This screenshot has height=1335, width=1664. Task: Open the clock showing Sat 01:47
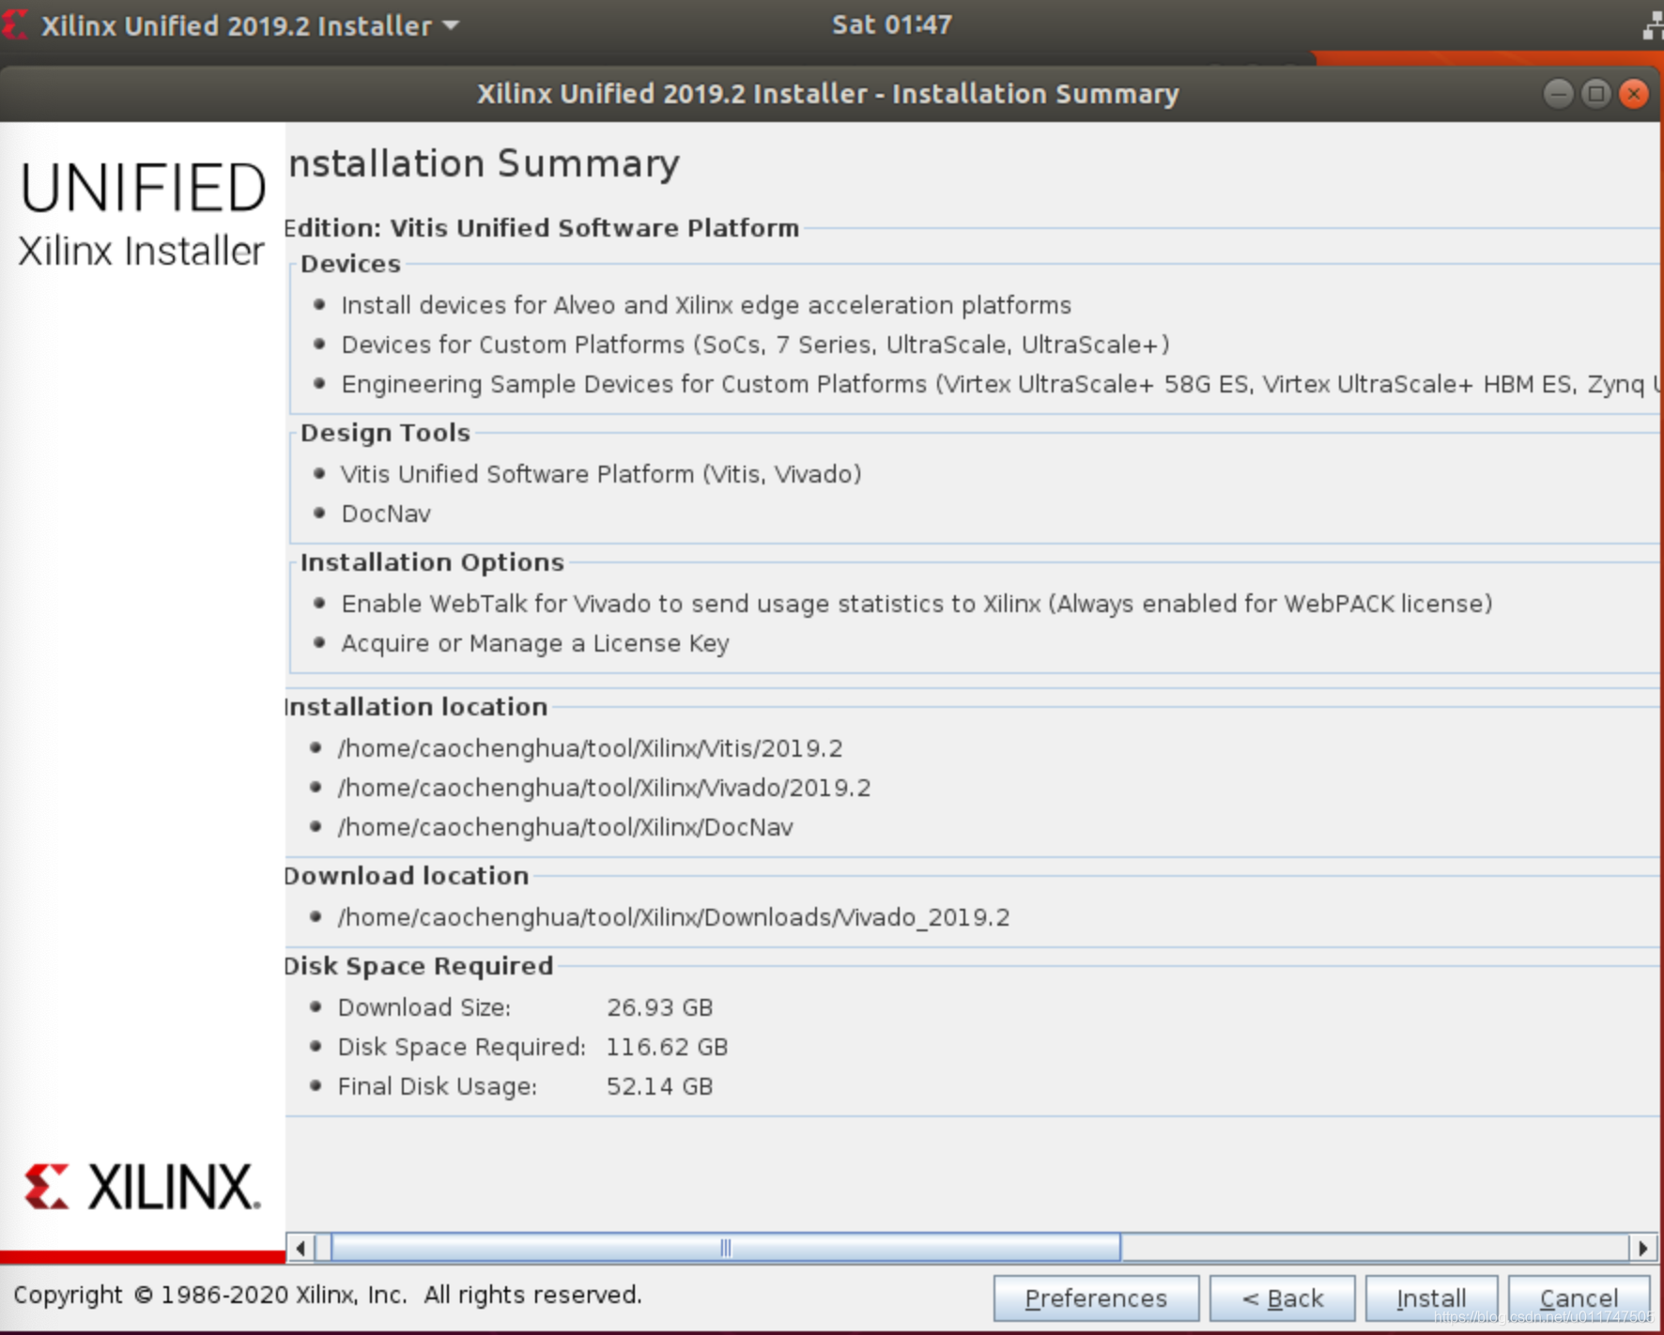click(x=891, y=24)
